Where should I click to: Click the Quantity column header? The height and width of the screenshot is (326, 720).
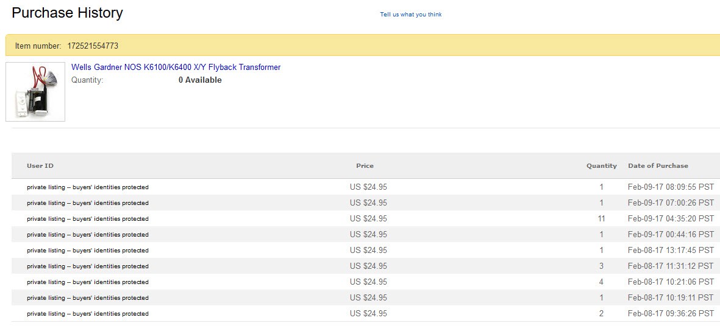601,166
